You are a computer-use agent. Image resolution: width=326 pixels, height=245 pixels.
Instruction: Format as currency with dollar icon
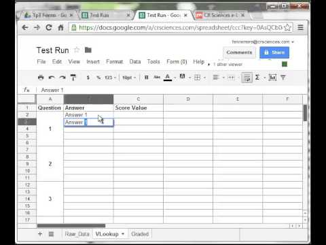coord(88,78)
